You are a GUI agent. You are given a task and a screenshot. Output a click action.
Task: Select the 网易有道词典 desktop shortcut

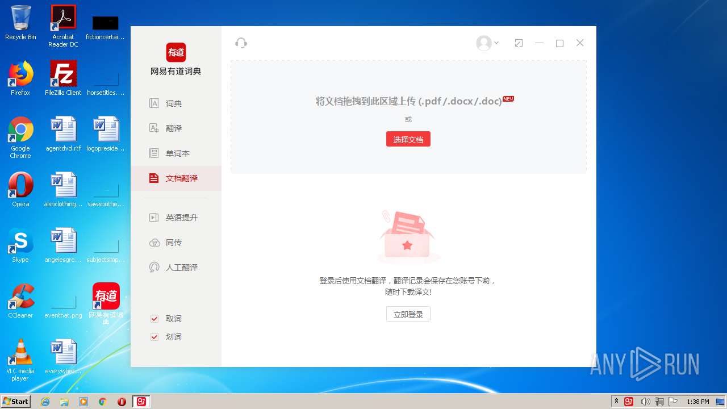[106, 304]
